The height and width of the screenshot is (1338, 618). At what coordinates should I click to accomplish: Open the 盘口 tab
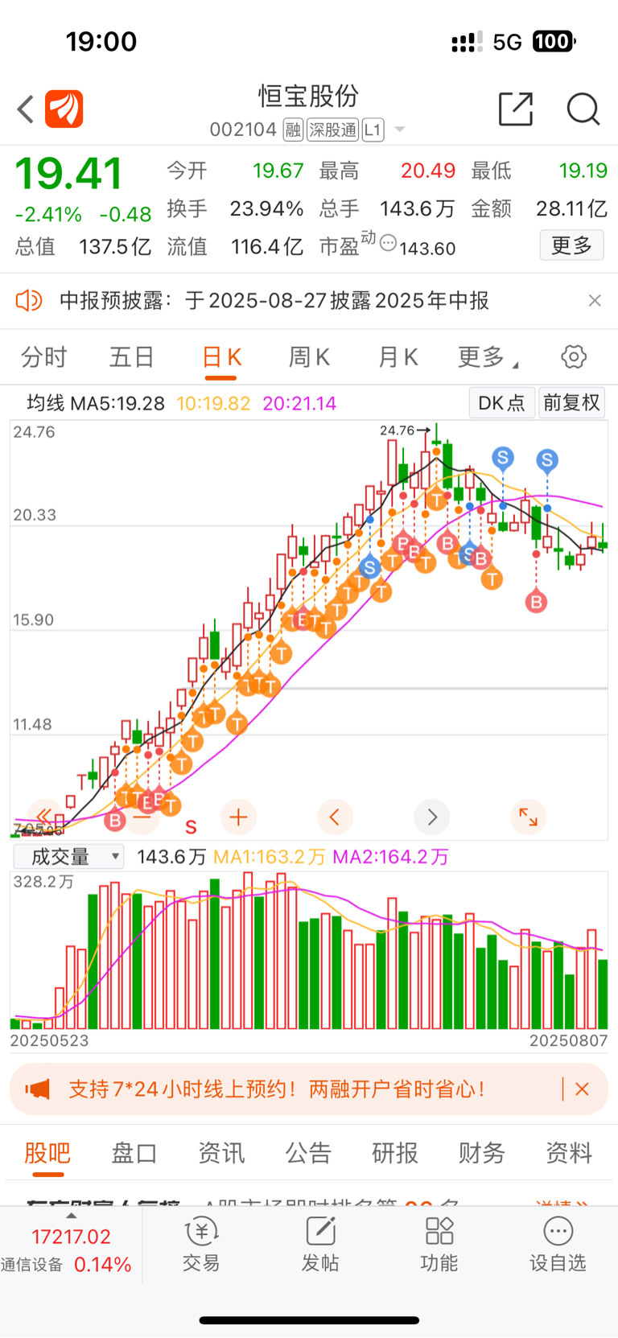[x=134, y=1153]
